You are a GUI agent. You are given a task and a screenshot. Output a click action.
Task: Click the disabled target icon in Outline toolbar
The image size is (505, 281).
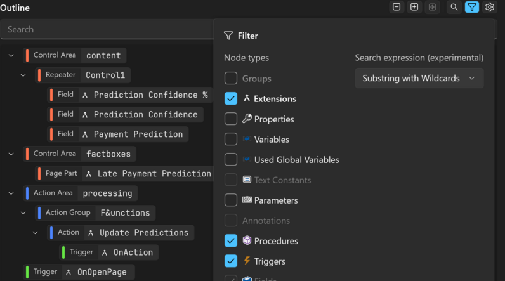click(432, 7)
